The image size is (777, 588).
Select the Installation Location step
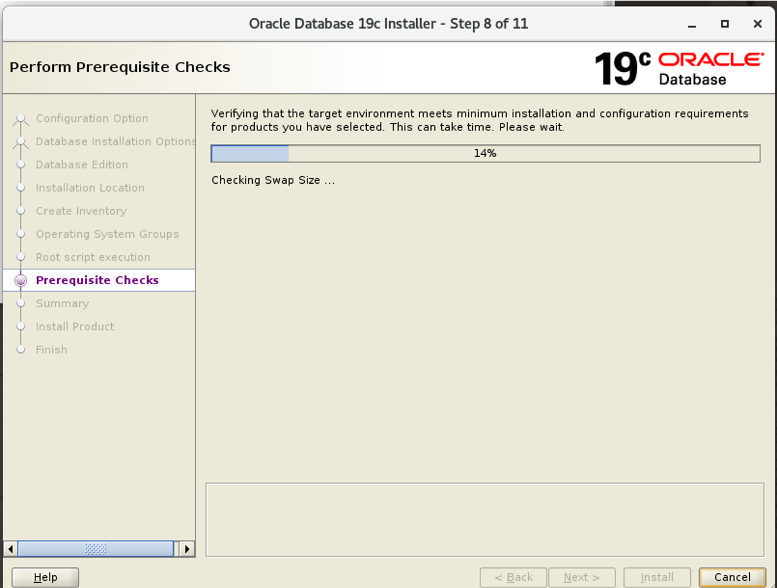90,188
